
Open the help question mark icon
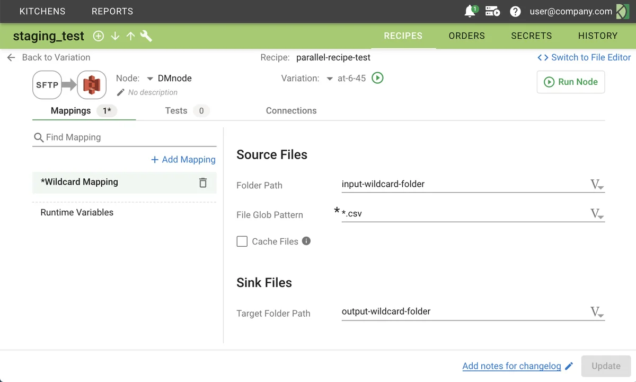pyautogui.click(x=515, y=11)
